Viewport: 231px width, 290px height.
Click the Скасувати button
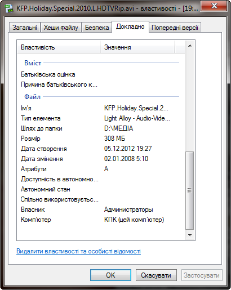coord(156,275)
